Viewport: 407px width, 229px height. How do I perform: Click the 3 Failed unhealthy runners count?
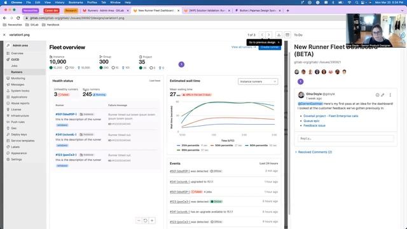[x=62, y=94]
